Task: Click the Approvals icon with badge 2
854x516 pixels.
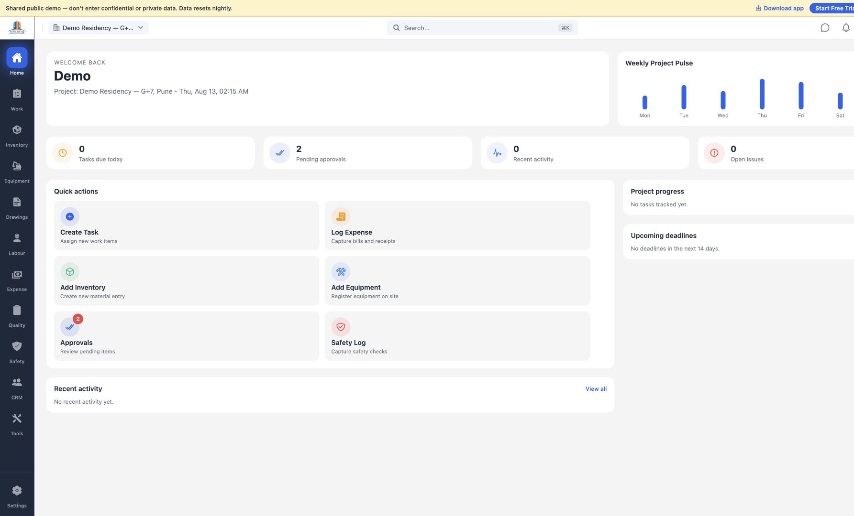Action: click(x=70, y=327)
